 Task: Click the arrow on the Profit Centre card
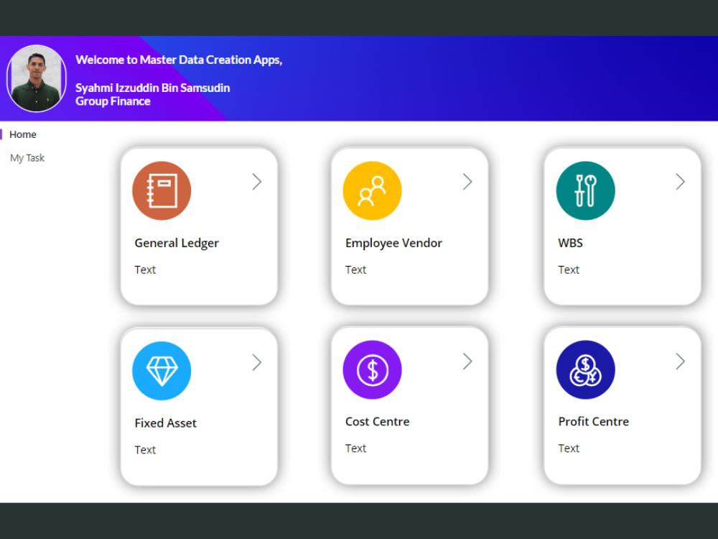(x=680, y=361)
